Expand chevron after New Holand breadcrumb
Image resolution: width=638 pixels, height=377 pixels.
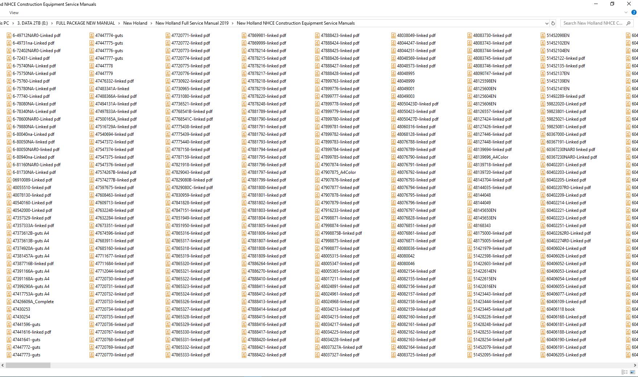pos(151,23)
